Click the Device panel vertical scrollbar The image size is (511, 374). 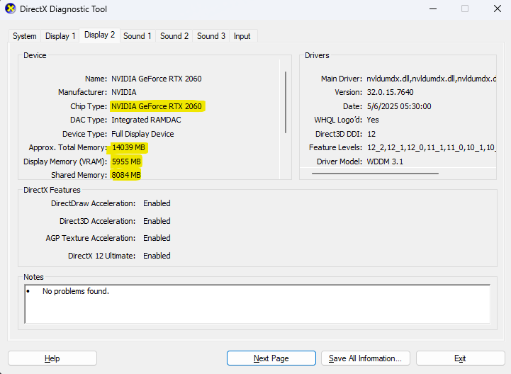pos(286,102)
